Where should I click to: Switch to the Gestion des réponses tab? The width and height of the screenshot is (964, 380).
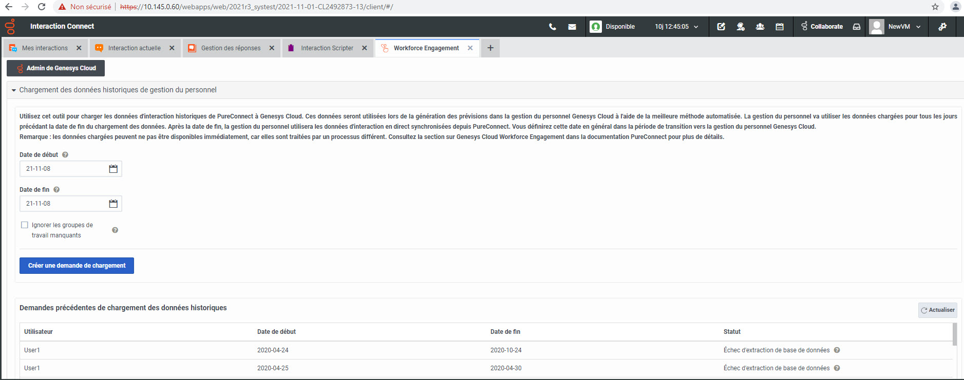[x=231, y=48]
